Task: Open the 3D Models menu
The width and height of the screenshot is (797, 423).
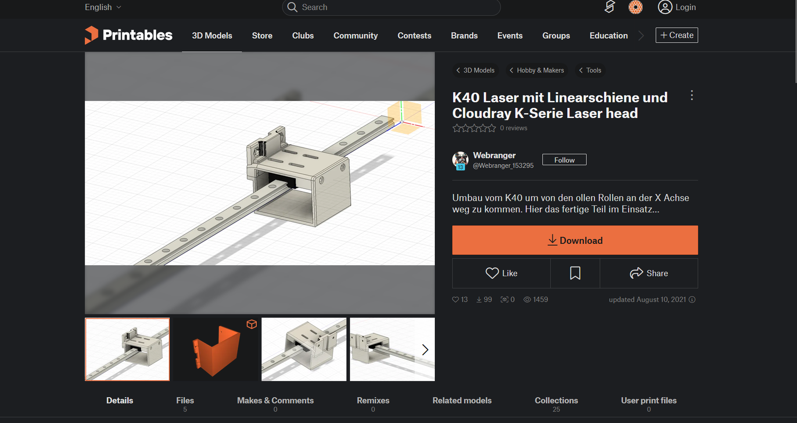Action: 212,36
